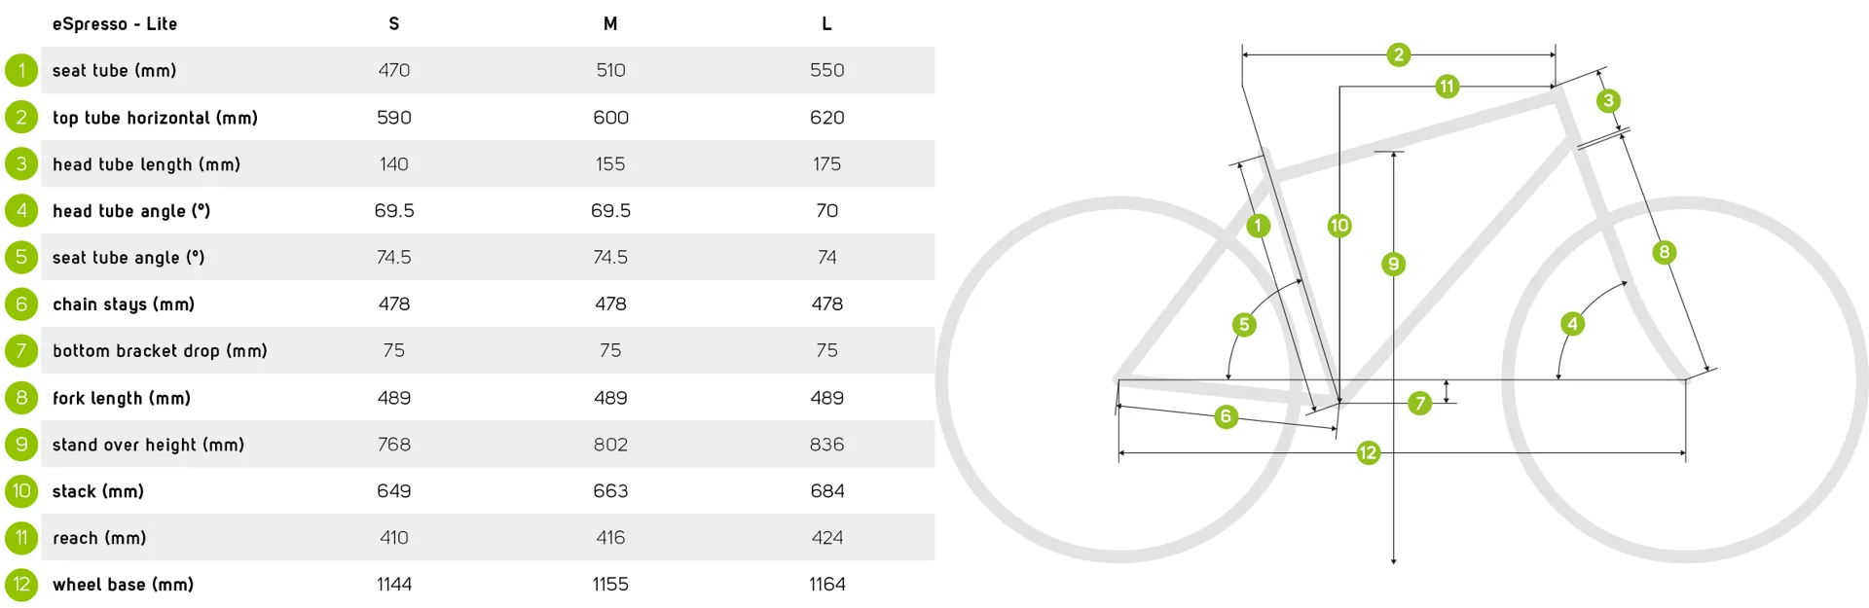The width and height of the screenshot is (1869, 608).
Task: Select marker 2 on the bike diagram
Action: tap(1399, 54)
